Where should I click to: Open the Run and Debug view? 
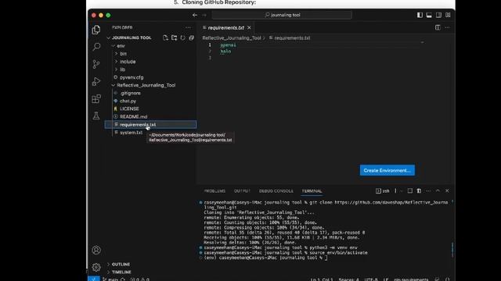96,81
